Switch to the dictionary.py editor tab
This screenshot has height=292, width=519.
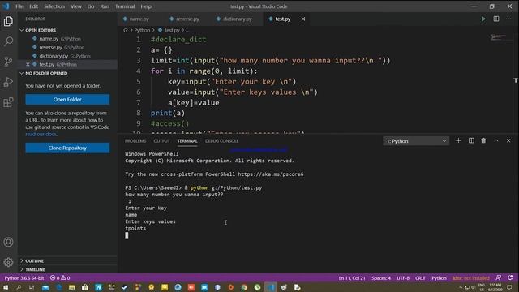pyautogui.click(x=237, y=19)
